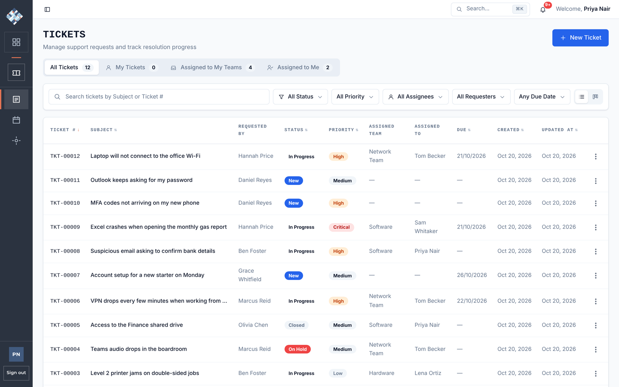Open subject Teams audio drops in the boardroom
Screen dimensions: 619x387
(139, 349)
